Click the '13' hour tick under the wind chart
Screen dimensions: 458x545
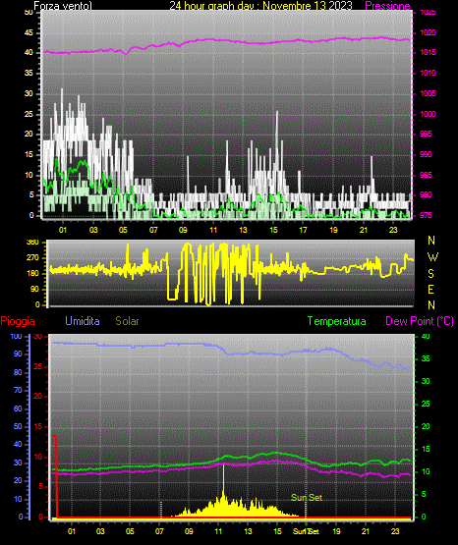click(243, 230)
